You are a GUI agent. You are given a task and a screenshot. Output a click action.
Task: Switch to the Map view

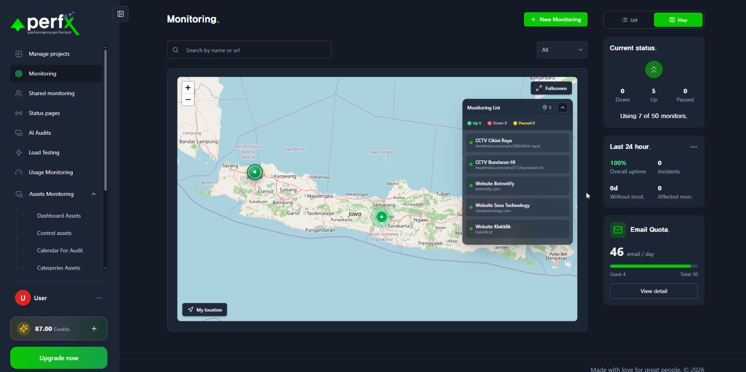point(678,20)
